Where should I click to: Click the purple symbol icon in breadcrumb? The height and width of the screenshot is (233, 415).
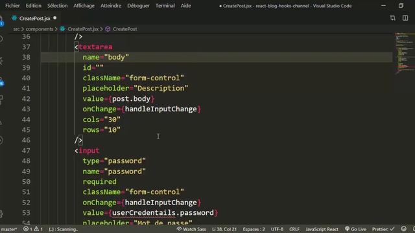point(108,29)
